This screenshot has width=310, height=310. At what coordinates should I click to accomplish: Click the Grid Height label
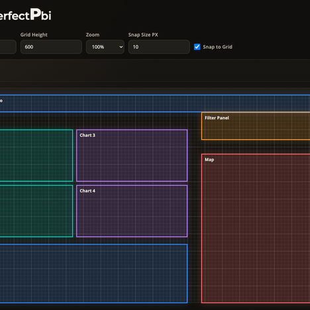[34, 34]
